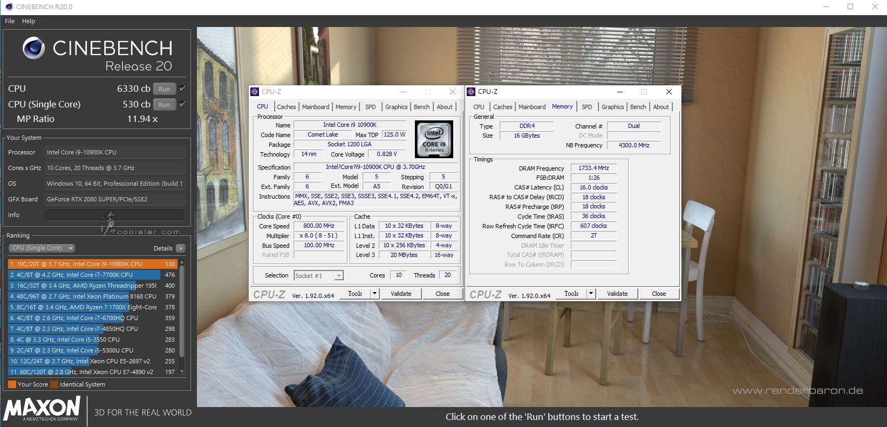Click the right CPU-Z window title icon

tap(471, 92)
